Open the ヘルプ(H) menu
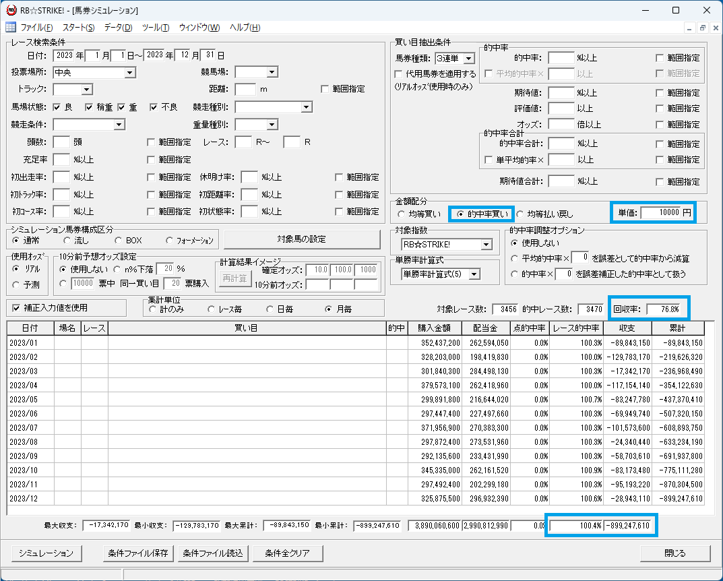 [245, 28]
